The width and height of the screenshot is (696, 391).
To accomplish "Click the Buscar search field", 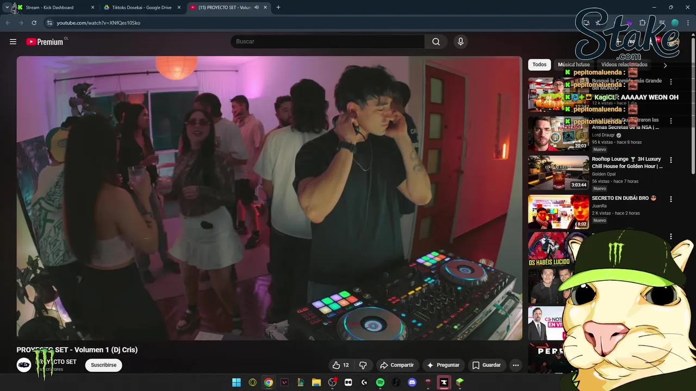I will (328, 42).
